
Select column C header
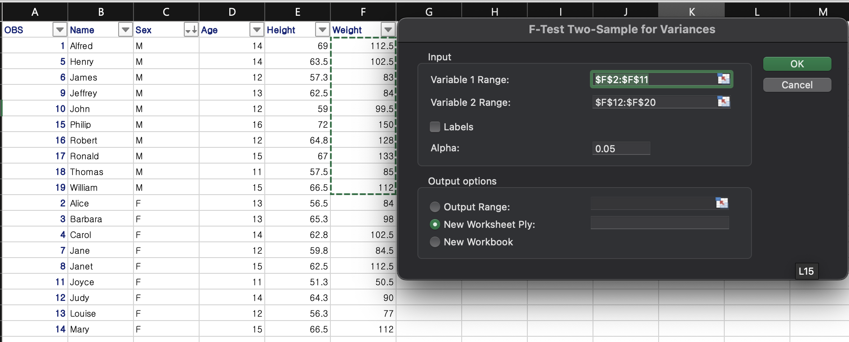(x=166, y=12)
